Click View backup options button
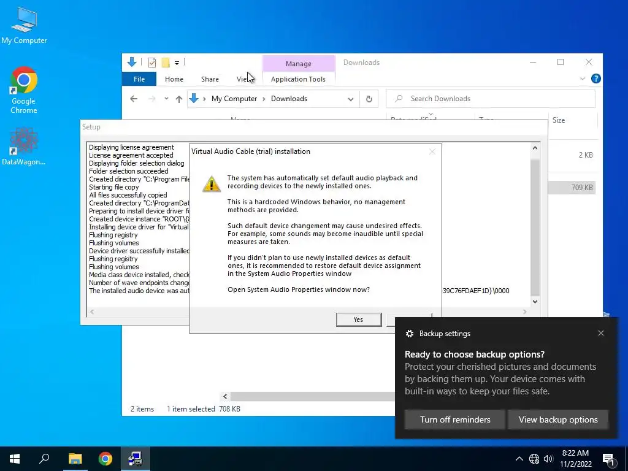The image size is (628, 471). [558, 419]
